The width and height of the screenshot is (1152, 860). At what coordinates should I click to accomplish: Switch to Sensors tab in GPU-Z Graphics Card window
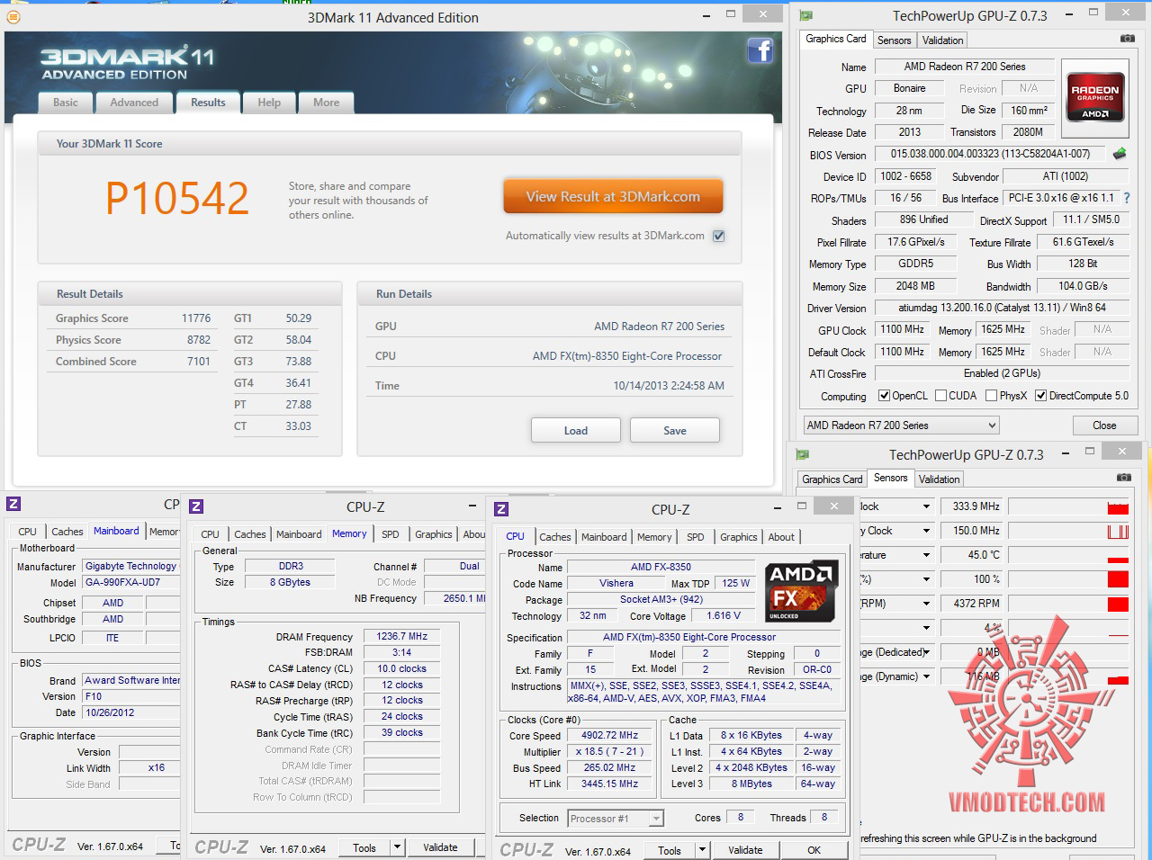pyautogui.click(x=895, y=40)
